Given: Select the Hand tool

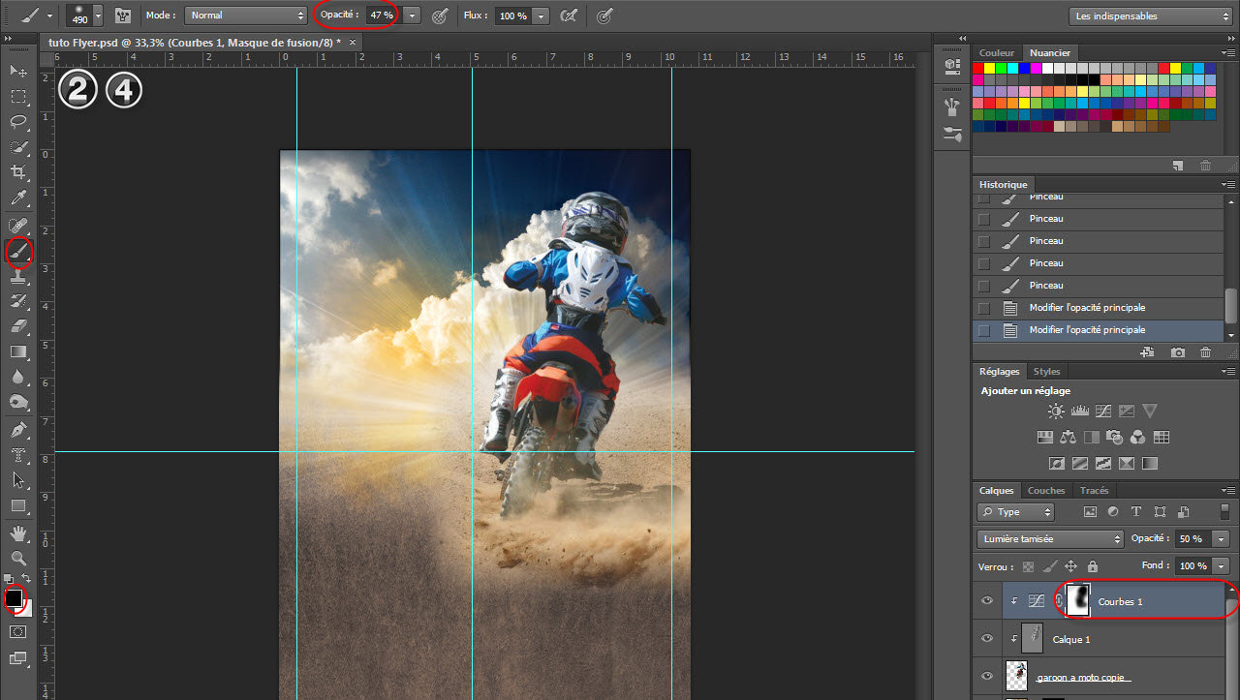Looking at the screenshot, I should 18,533.
